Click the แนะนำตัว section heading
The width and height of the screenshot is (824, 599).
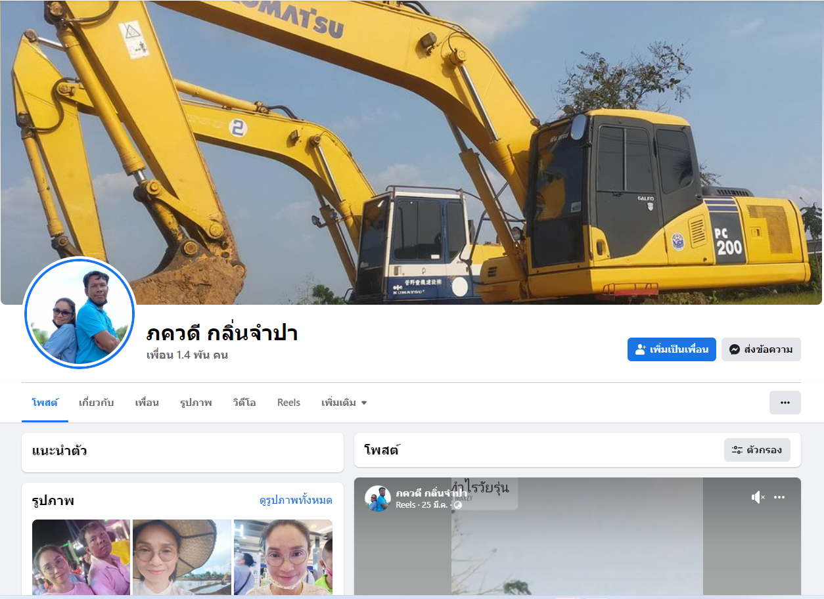tap(60, 451)
